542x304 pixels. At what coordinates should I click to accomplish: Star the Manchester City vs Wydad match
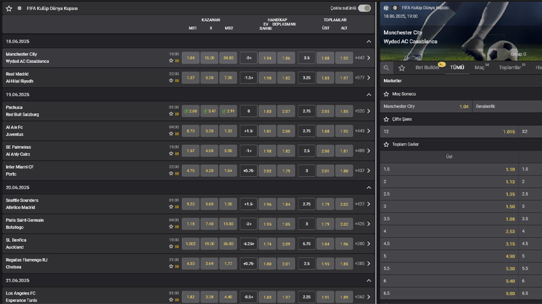click(171, 60)
